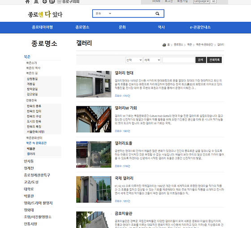
Task: Click the second icon tab in top bar
Action: coord(36,2)
